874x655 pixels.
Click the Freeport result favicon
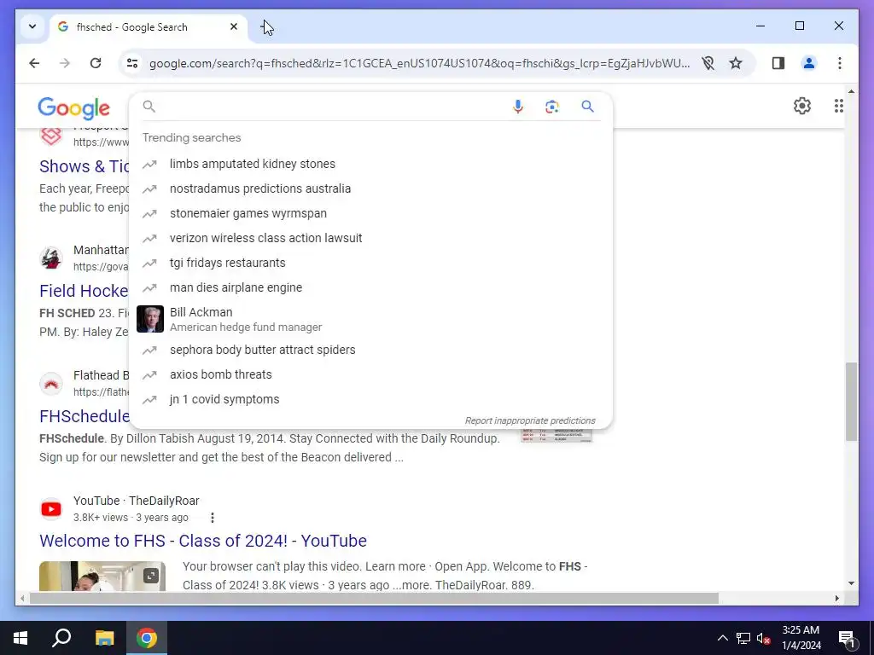point(51,136)
